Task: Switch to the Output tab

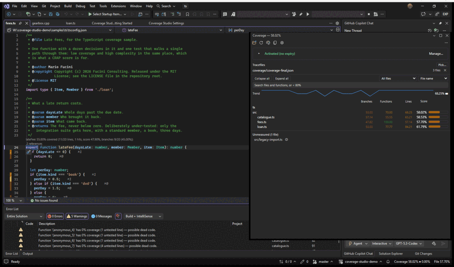Action: click(x=28, y=254)
